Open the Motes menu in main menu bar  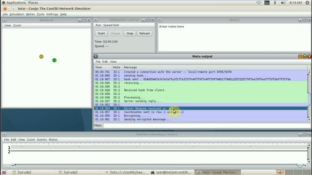click(x=30, y=14)
